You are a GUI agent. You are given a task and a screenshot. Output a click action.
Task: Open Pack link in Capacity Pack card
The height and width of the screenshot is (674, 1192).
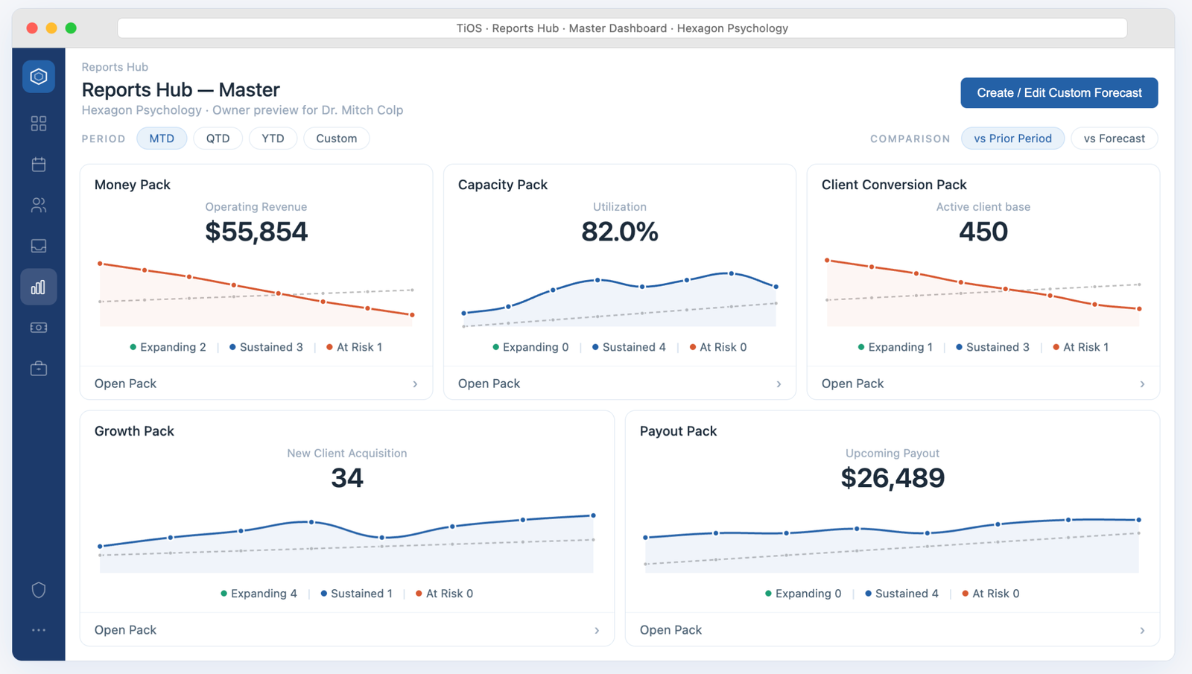[x=489, y=384]
